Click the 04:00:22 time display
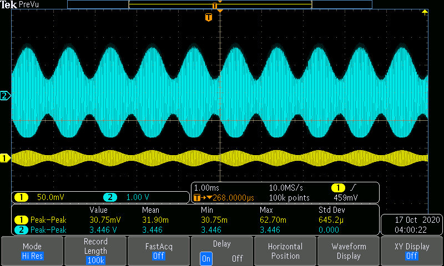 point(411,230)
